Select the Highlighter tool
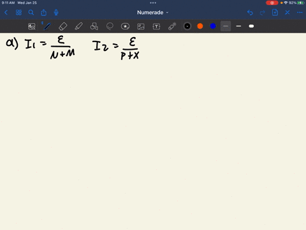 click(x=78, y=26)
